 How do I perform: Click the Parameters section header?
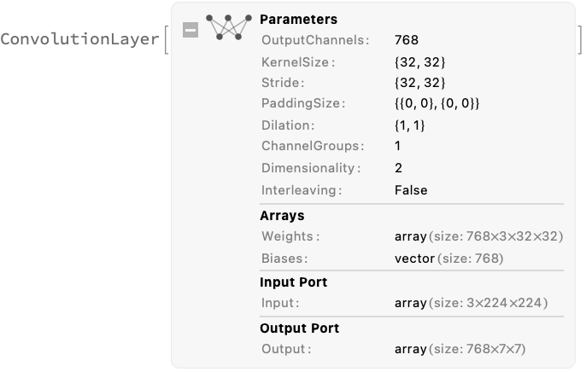point(298,19)
